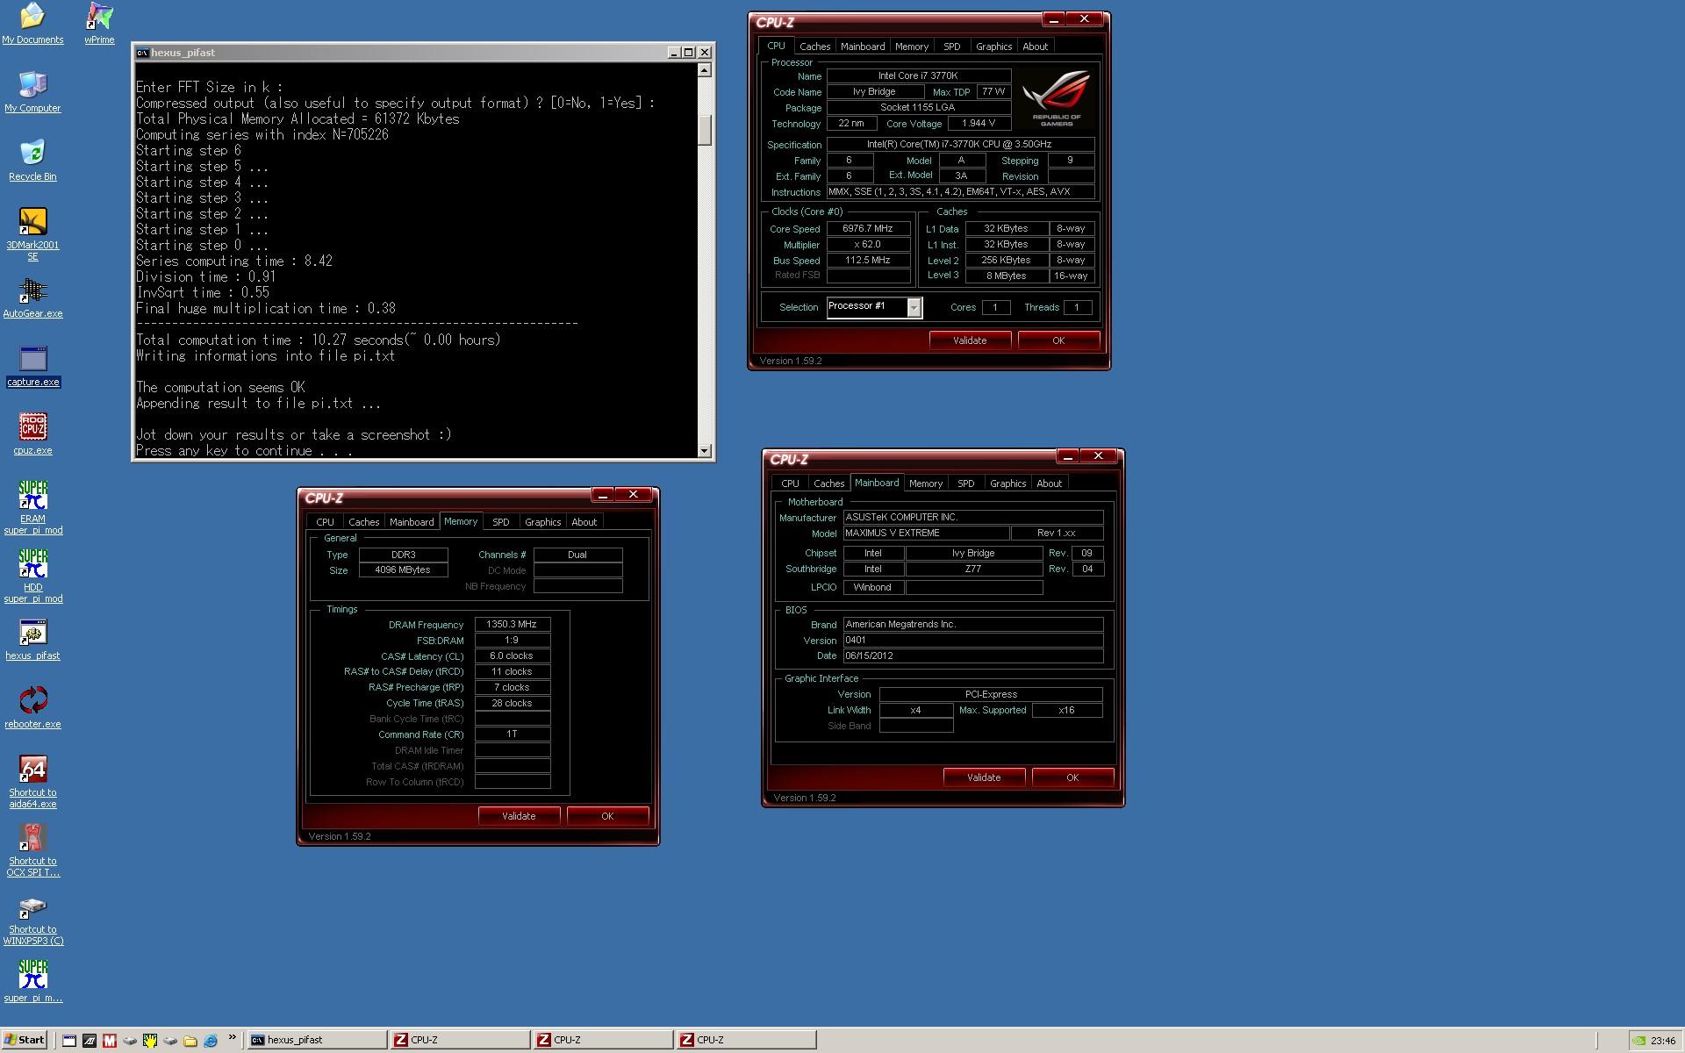Click the NVIDIA system tray icon
Image resolution: width=1685 pixels, height=1053 pixels.
(x=1638, y=1041)
